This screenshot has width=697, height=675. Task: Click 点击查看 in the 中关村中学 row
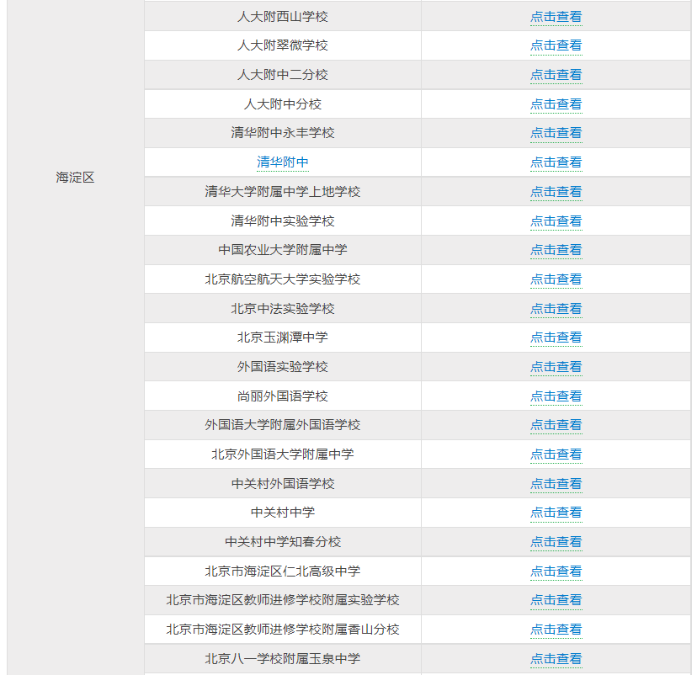point(556,513)
